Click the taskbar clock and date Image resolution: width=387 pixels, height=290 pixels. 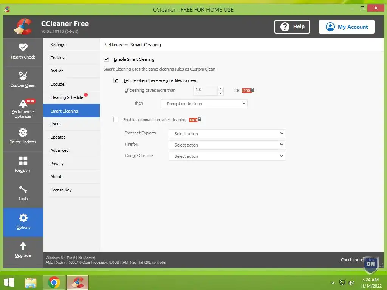370,283
